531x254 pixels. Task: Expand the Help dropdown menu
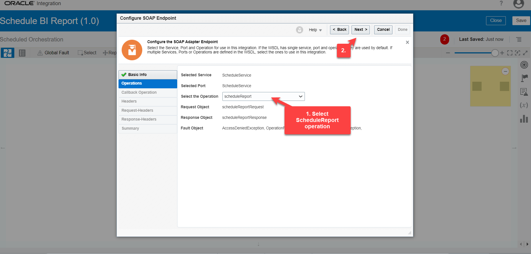click(x=315, y=30)
